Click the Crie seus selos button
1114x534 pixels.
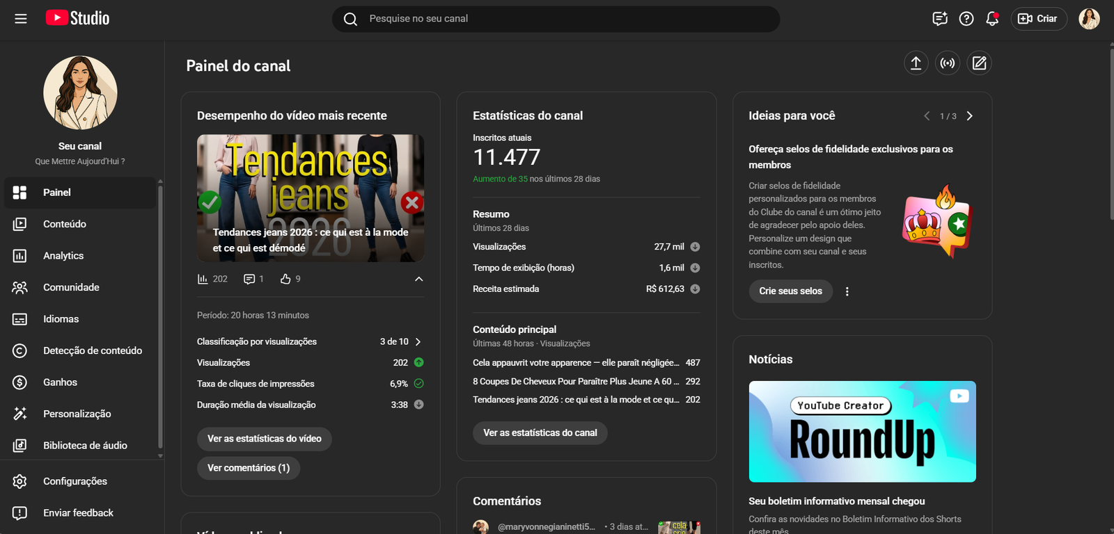click(790, 291)
